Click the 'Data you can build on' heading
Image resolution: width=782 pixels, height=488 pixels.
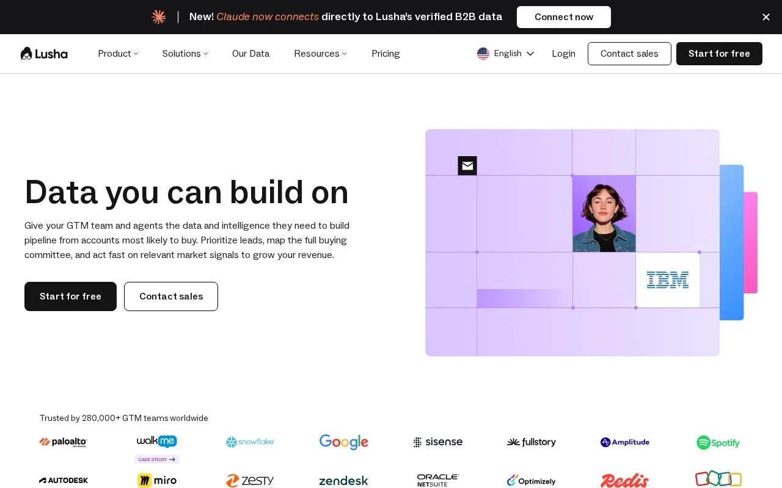coord(186,192)
